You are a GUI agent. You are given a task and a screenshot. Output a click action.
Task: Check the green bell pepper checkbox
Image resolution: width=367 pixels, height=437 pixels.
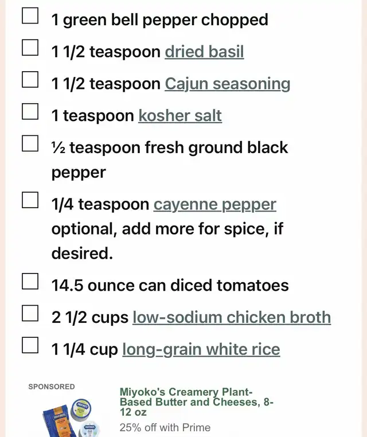[x=30, y=16]
